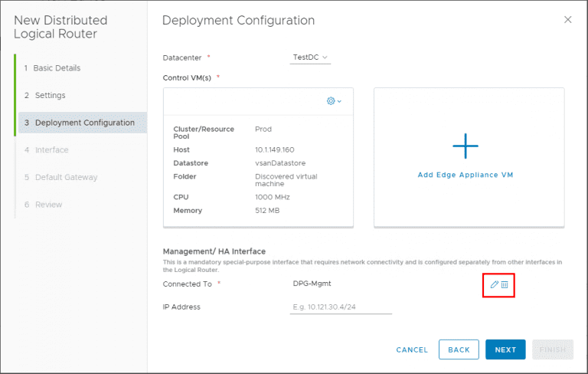The height and width of the screenshot is (374, 588).
Task: Expand the TestDC datacenter dropdown
Action: pos(310,57)
